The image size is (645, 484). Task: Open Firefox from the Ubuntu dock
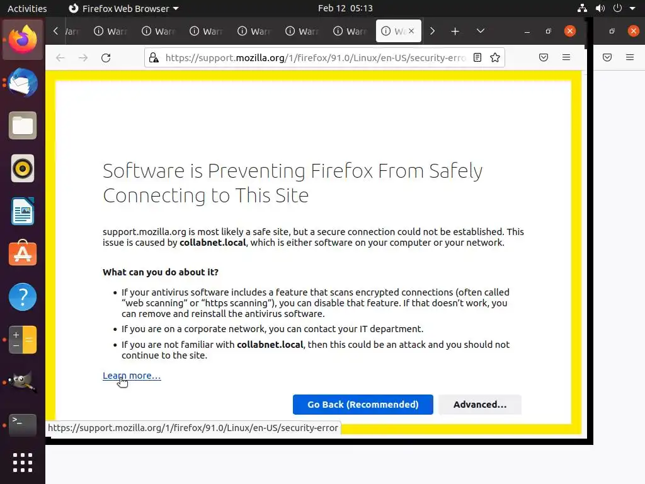[23, 40]
